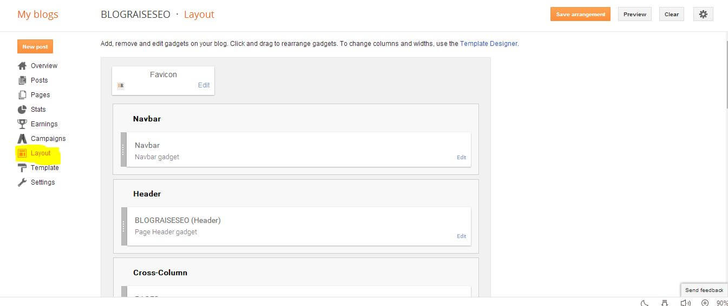
Task: Open the settings gear menu
Action: pyautogui.click(x=703, y=15)
